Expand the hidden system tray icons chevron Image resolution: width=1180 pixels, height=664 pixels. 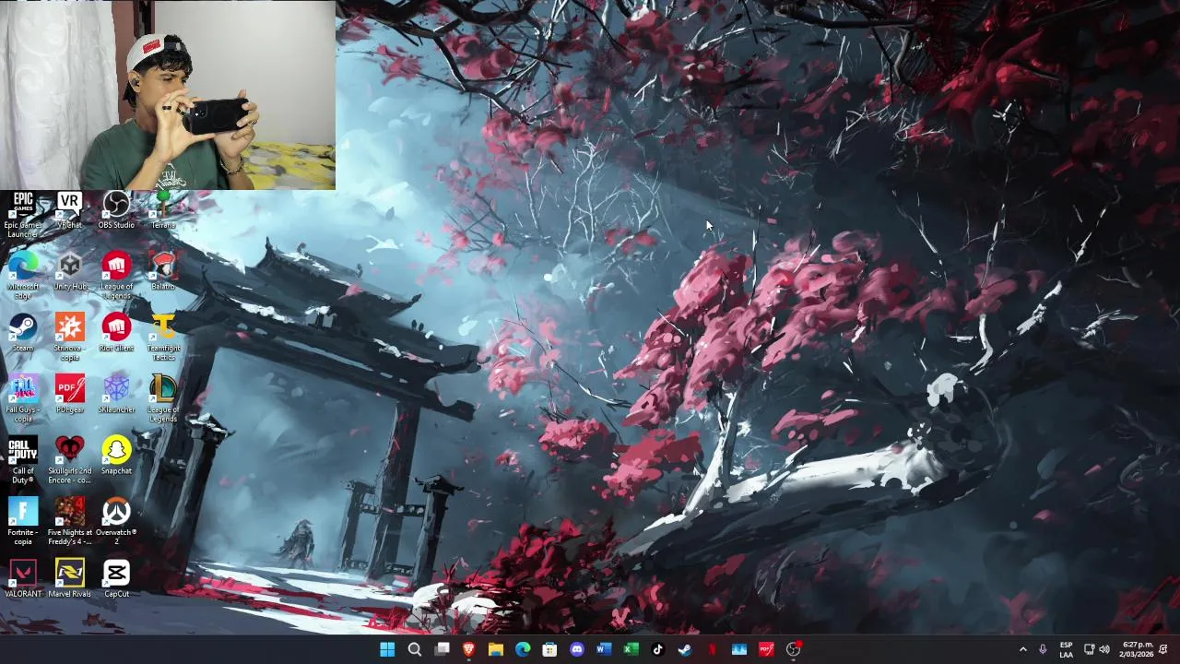pyautogui.click(x=1022, y=649)
